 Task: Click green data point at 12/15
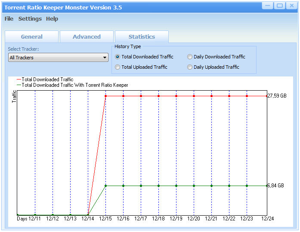point(105,186)
